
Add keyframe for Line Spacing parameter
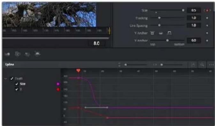[207, 26]
